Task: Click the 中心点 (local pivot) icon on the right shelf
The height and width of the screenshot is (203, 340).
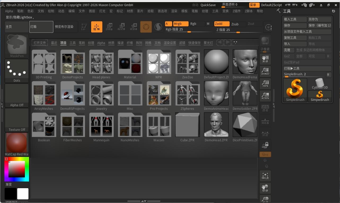Action: (x=265, y=176)
